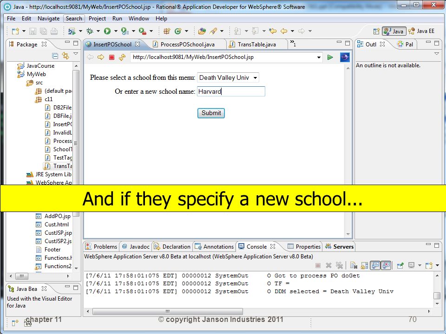Select AddPO.jsp in Package Explorer
Screen dimensions: 446x334
[x=57, y=216]
